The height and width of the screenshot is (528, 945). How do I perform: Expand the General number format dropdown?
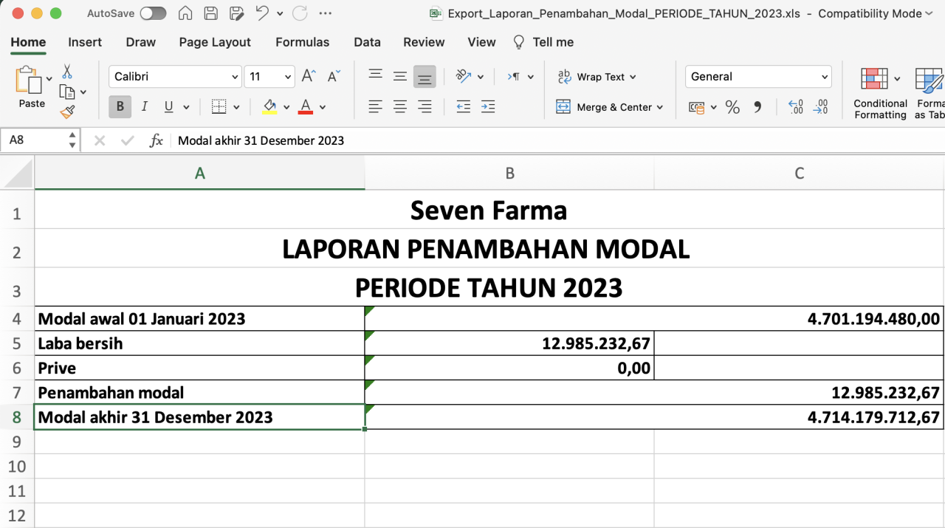pos(825,77)
